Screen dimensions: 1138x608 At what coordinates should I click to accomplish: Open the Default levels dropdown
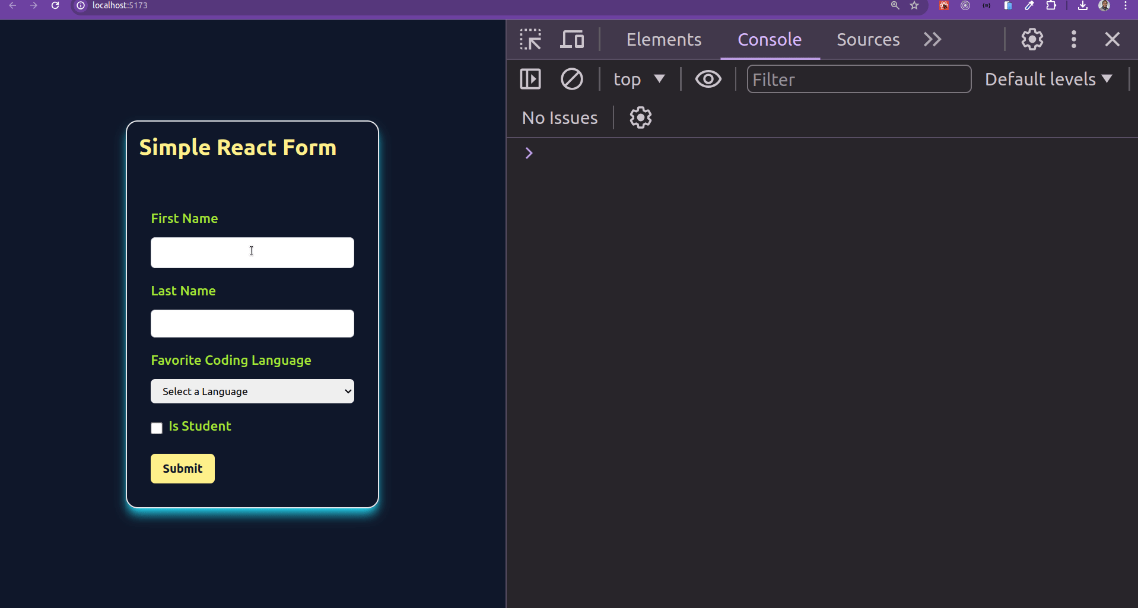1048,79
